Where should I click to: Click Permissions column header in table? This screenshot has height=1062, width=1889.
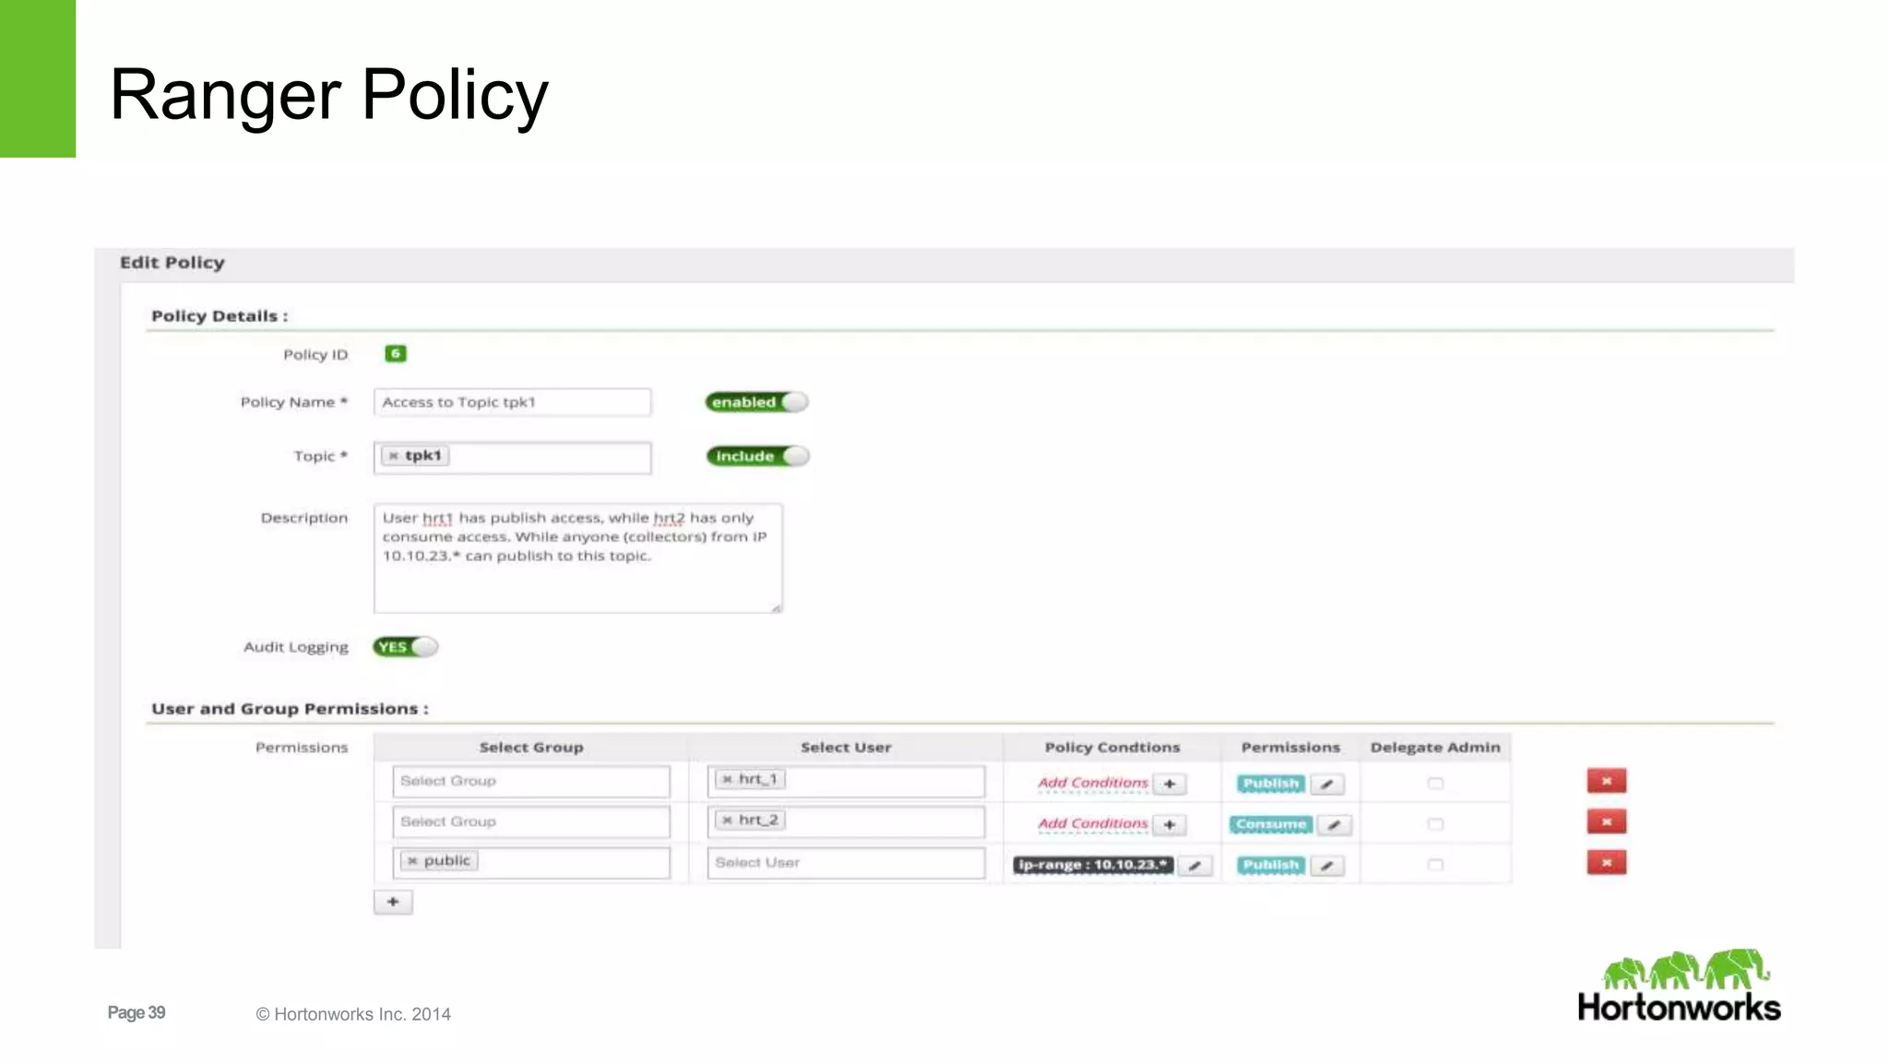(1290, 748)
